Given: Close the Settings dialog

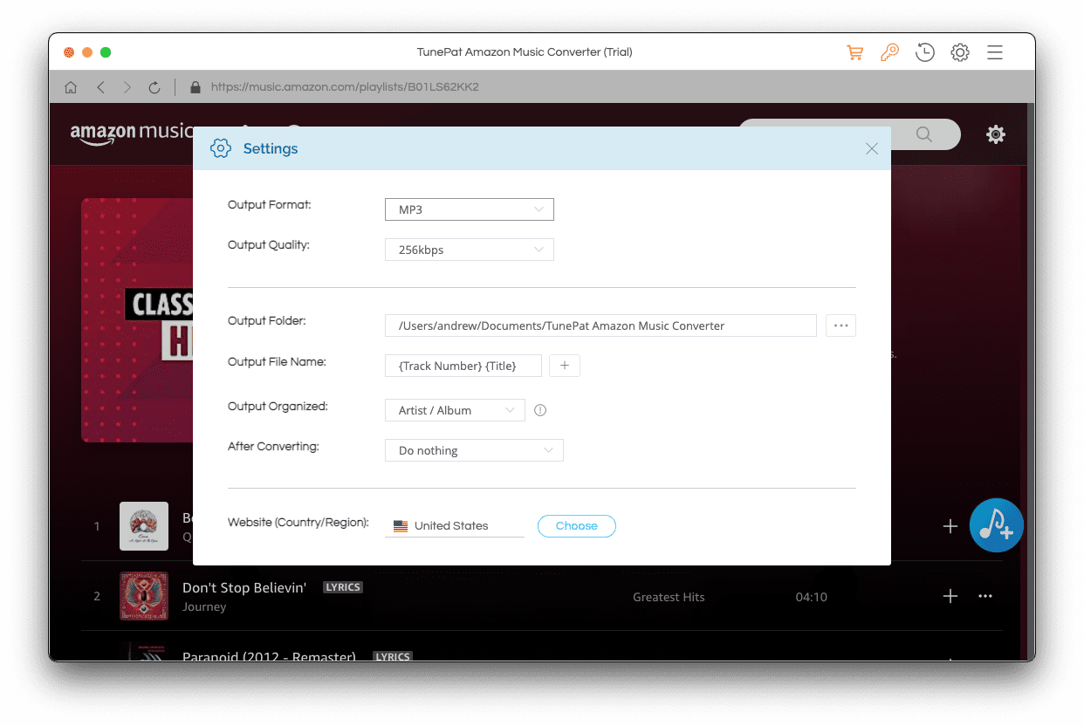Looking at the screenshot, I should [x=872, y=148].
